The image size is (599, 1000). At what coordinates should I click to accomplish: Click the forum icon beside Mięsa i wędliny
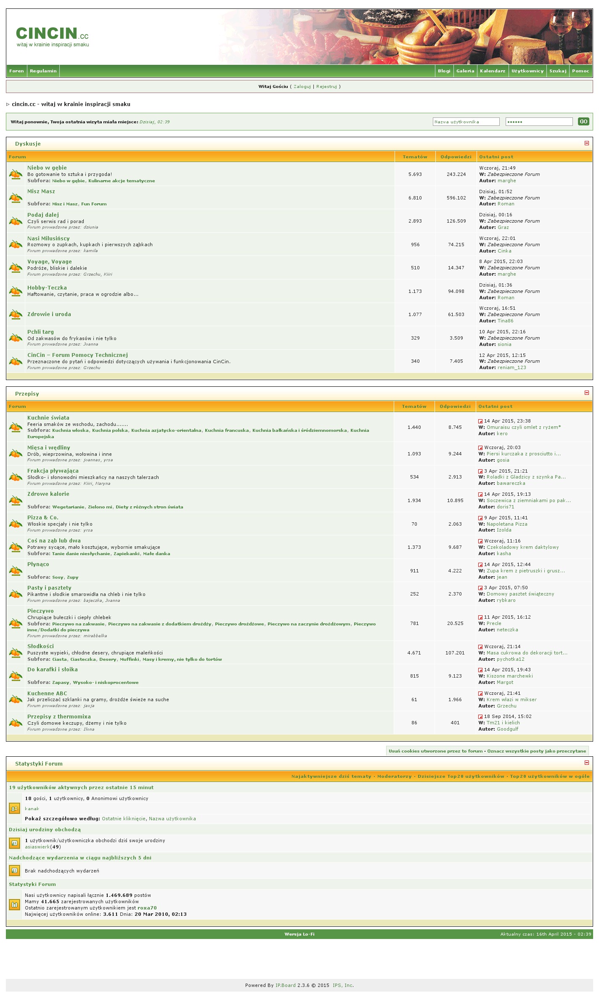[16, 454]
